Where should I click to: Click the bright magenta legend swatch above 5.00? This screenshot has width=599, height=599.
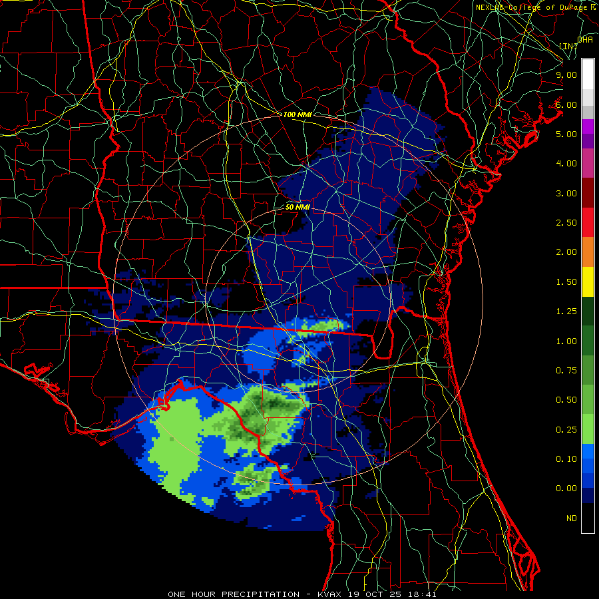pos(588,126)
